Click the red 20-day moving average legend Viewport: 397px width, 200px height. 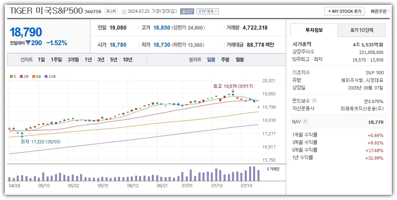coord(25,76)
